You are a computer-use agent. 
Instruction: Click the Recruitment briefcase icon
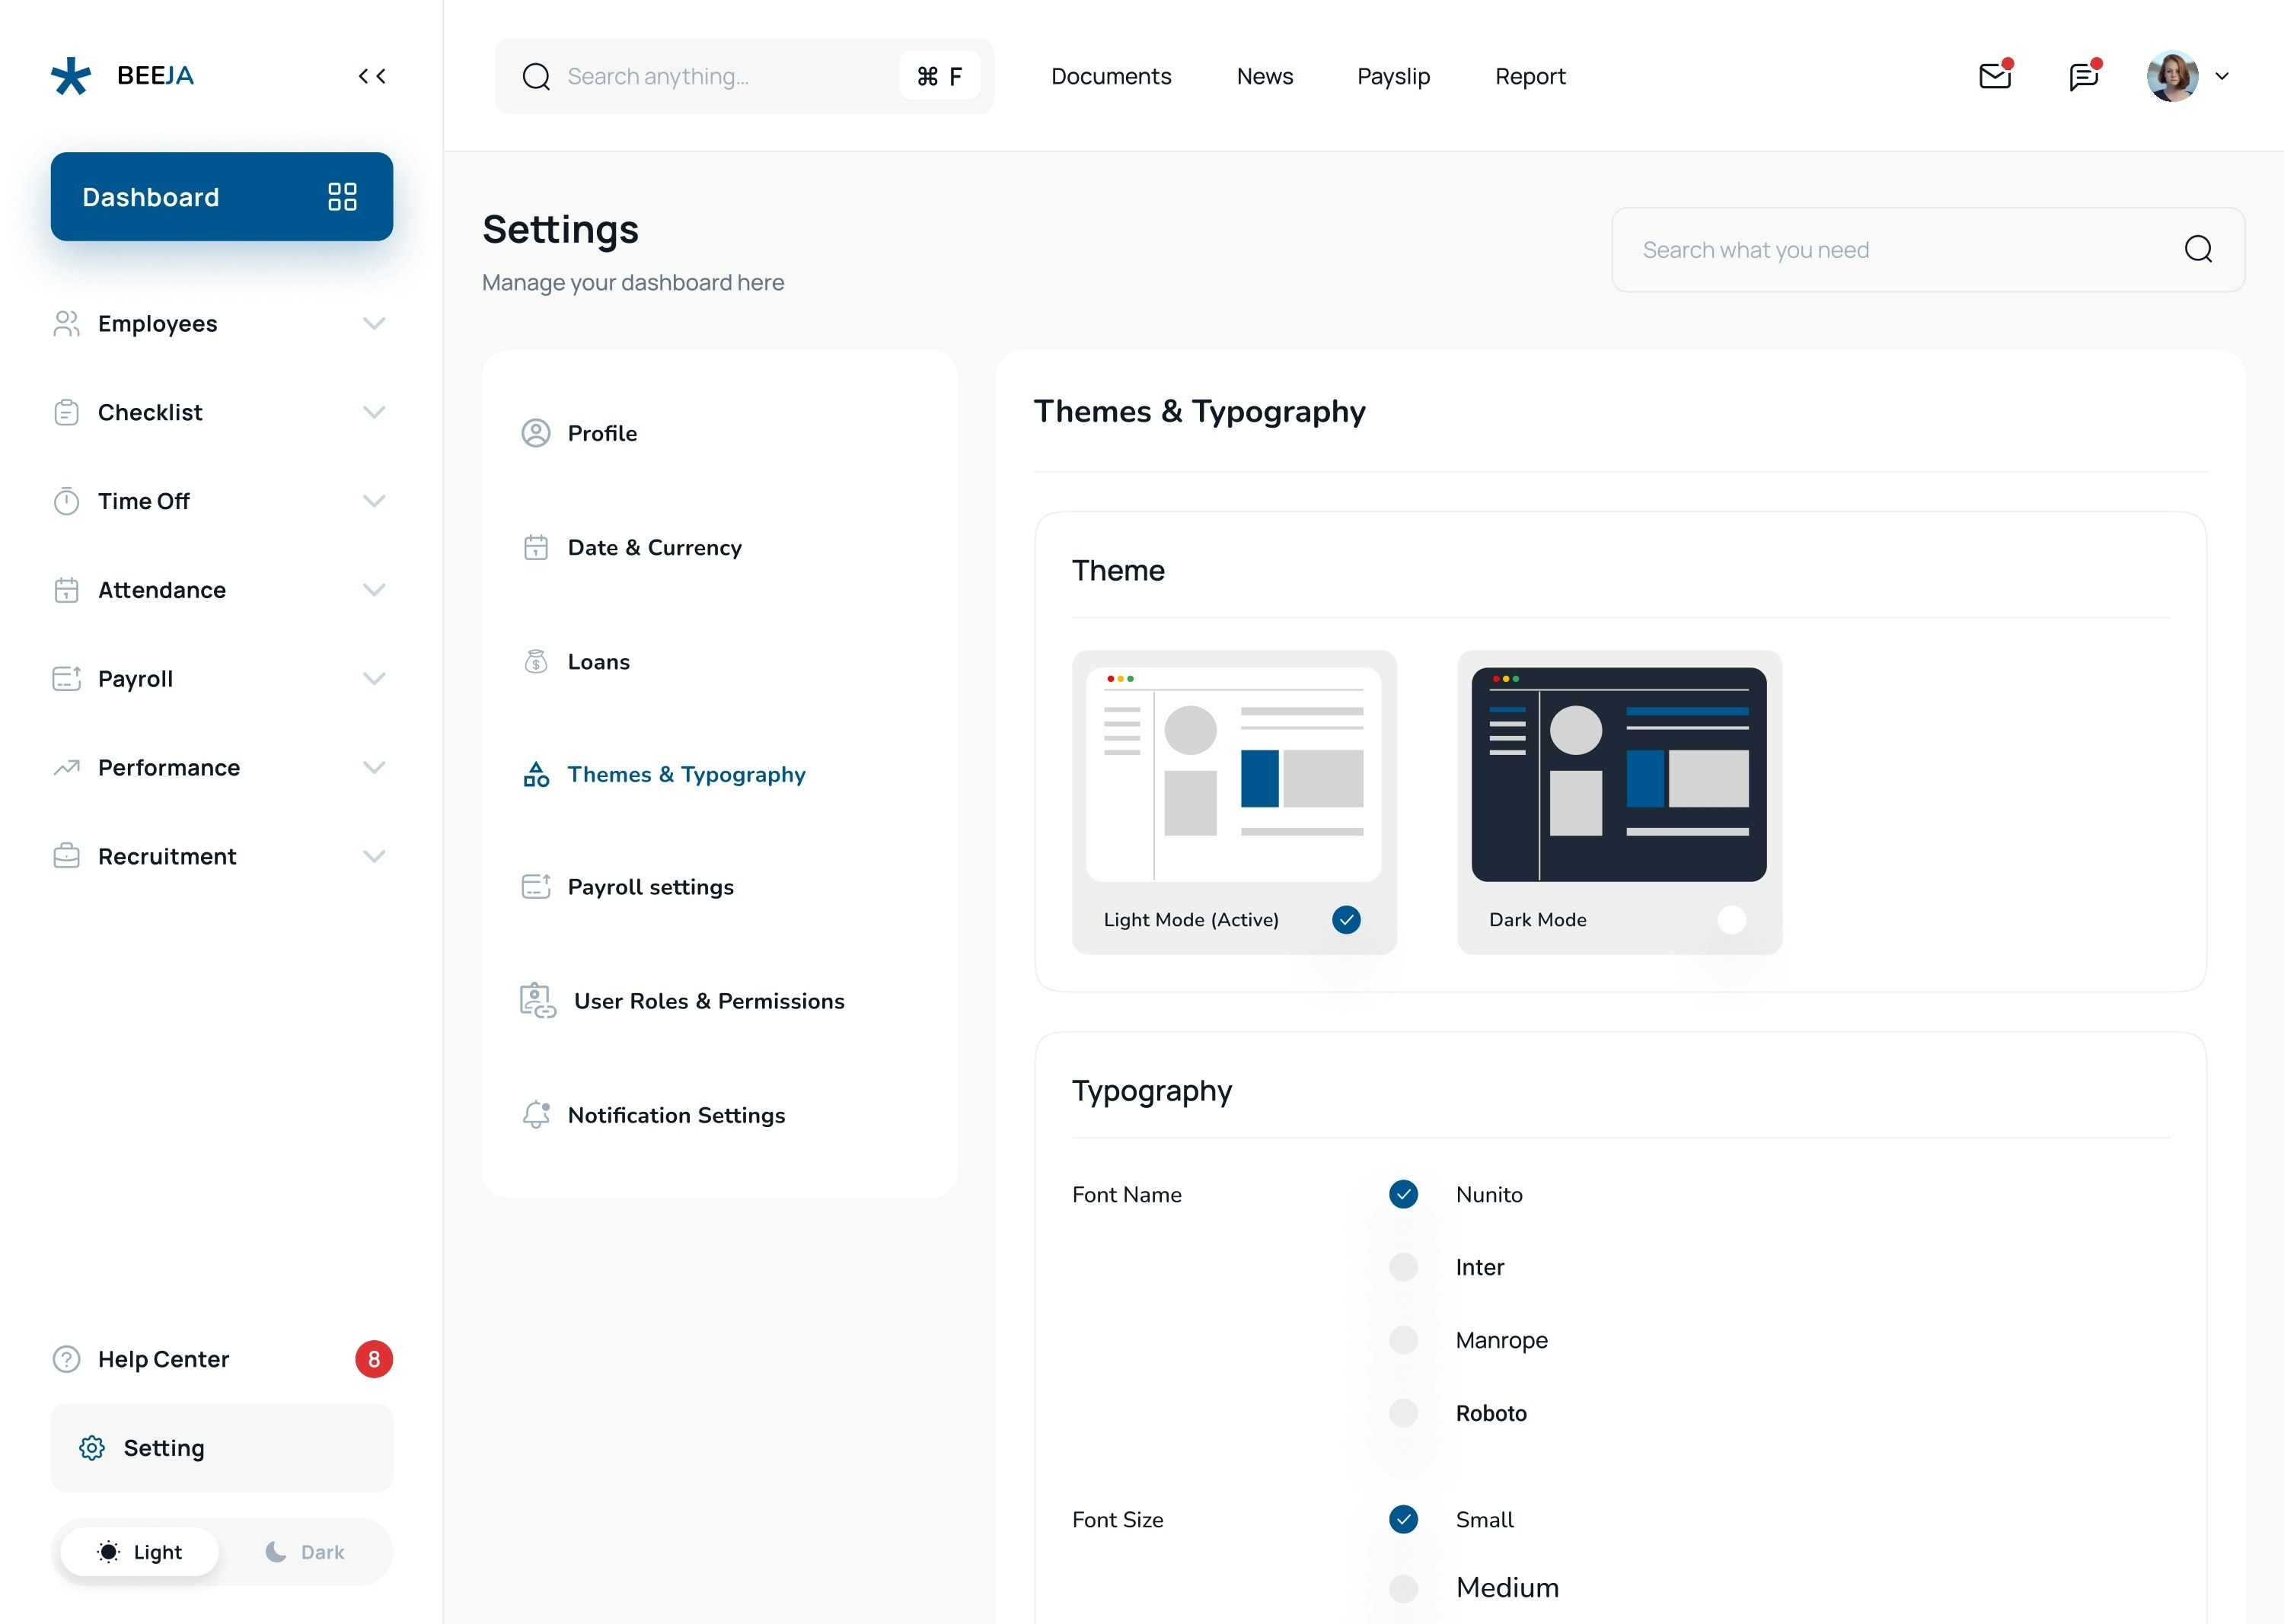click(x=66, y=856)
